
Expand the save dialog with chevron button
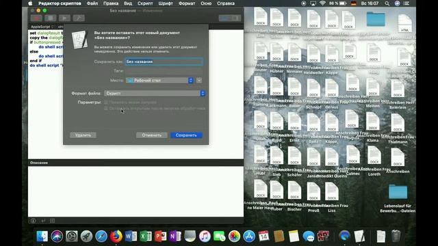coord(199,81)
